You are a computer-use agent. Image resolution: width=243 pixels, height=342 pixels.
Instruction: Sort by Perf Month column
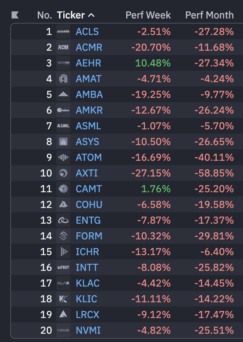[210, 15]
